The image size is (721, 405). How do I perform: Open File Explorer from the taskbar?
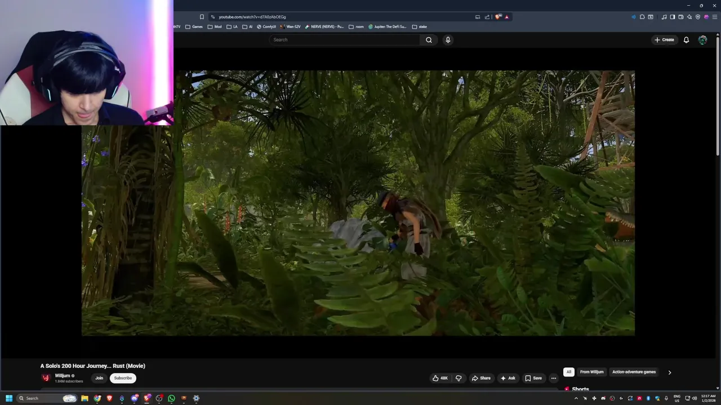coord(84,398)
